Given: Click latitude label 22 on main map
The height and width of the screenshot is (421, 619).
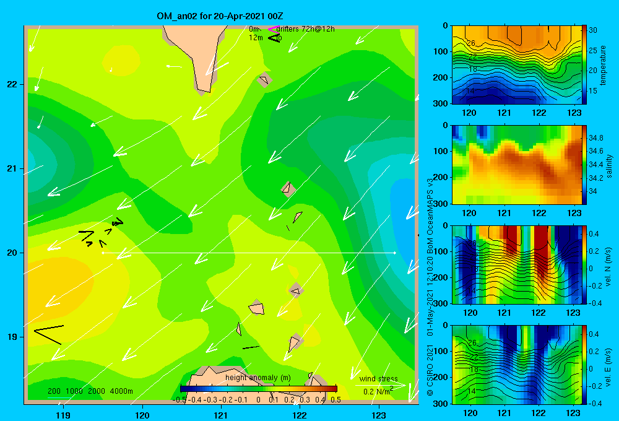Looking at the screenshot, I should [12, 85].
